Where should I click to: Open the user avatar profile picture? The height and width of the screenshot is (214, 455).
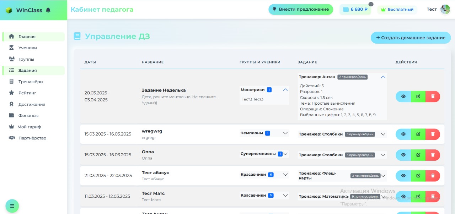coord(445,10)
